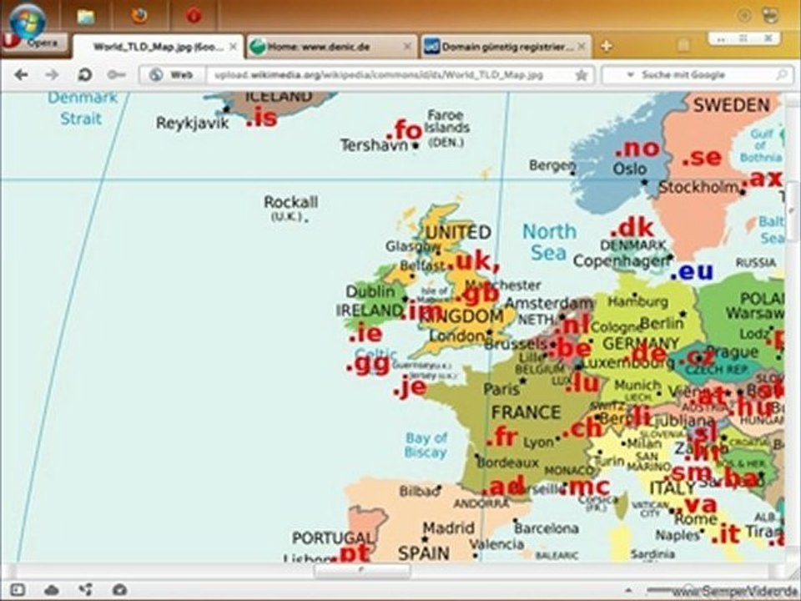Click the .se label on Sweden

(702, 157)
